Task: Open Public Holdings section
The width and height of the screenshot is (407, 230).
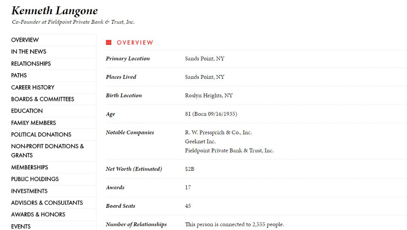Action: [35, 179]
